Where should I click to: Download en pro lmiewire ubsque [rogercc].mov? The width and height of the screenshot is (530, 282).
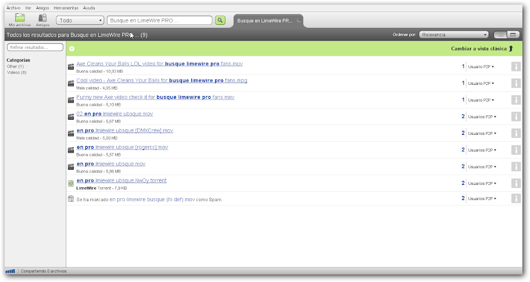(x=123, y=147)
